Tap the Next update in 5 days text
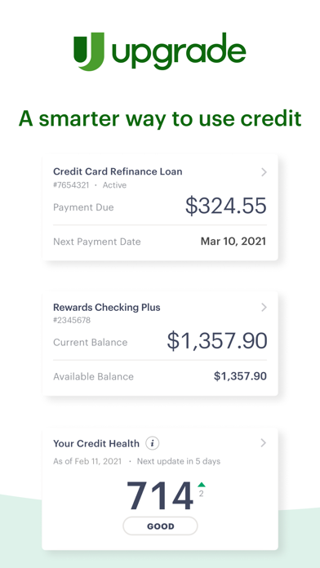320x568 pixels. point(179,462)
